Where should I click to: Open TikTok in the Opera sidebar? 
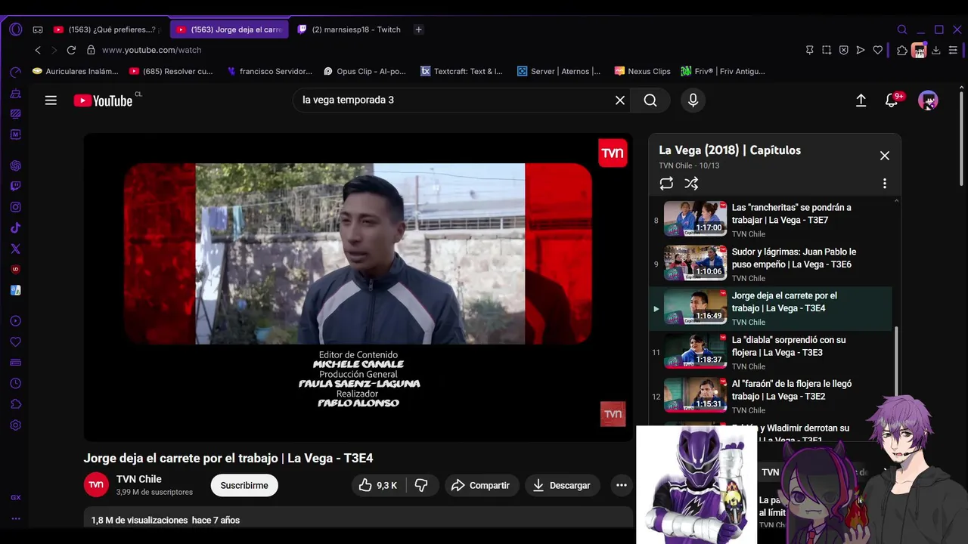tap(15, 227)
